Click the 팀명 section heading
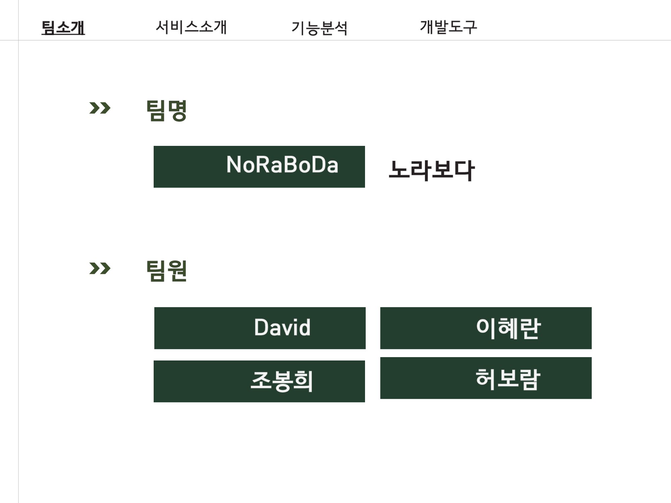The image size is (671, 503). click(167, 110)
